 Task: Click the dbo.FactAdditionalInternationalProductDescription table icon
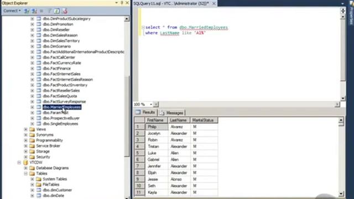[x=39, y=52]
